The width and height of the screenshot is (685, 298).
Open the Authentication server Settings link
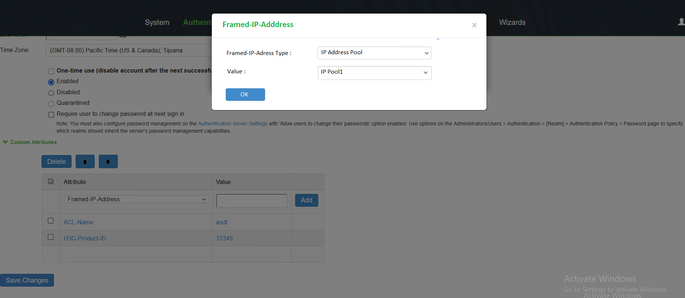pyautogui.click(x=232, y=124)
